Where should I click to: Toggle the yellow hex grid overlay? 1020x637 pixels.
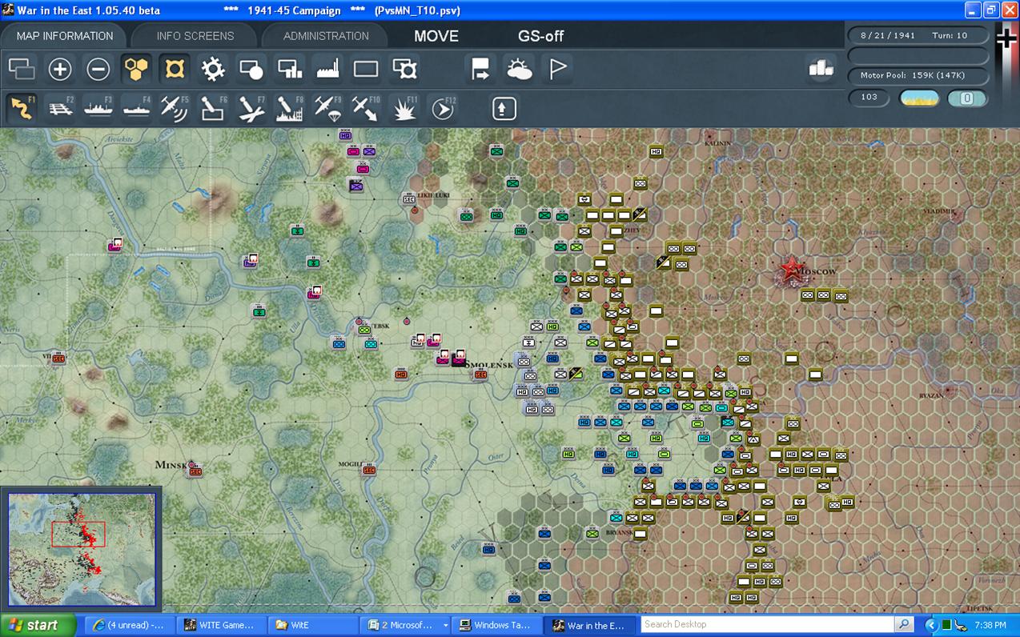pyautogui.click(x=137, y=69)
